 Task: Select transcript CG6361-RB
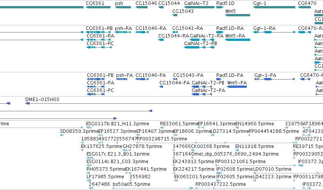[x=99, y=28]
